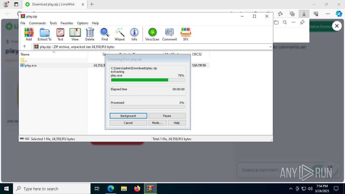The width and height of the screenshot is (345, 194).
Task: Click the Info toolbar icon
Action: (134, 34)
